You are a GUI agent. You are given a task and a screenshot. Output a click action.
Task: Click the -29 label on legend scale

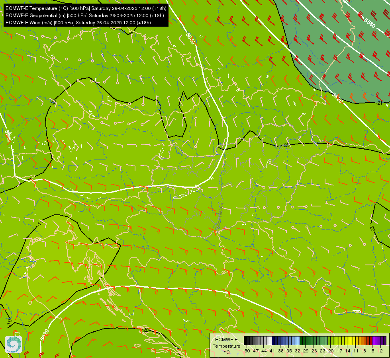[306, 351]
